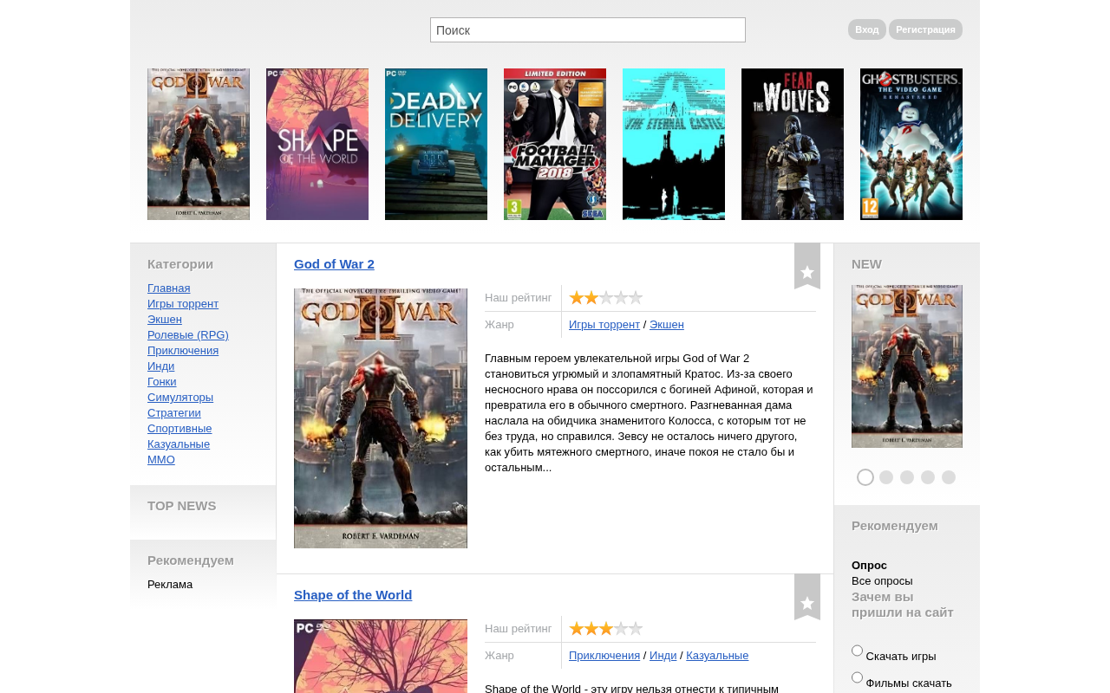Screen dimensions: 1110x693
Task: Open the Fear the Wolves cover thumbnail
Action: pos(793,145)
